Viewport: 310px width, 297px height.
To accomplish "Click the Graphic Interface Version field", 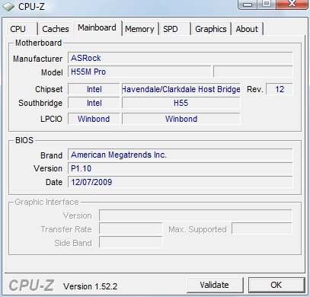I will click(x=195, y=216).
